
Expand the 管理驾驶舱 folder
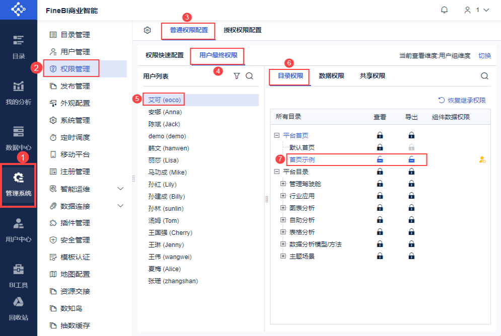point(283,184)
